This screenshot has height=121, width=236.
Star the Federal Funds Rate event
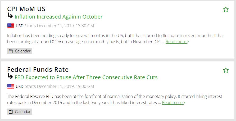pyautogui.click(x=226, y=70)
